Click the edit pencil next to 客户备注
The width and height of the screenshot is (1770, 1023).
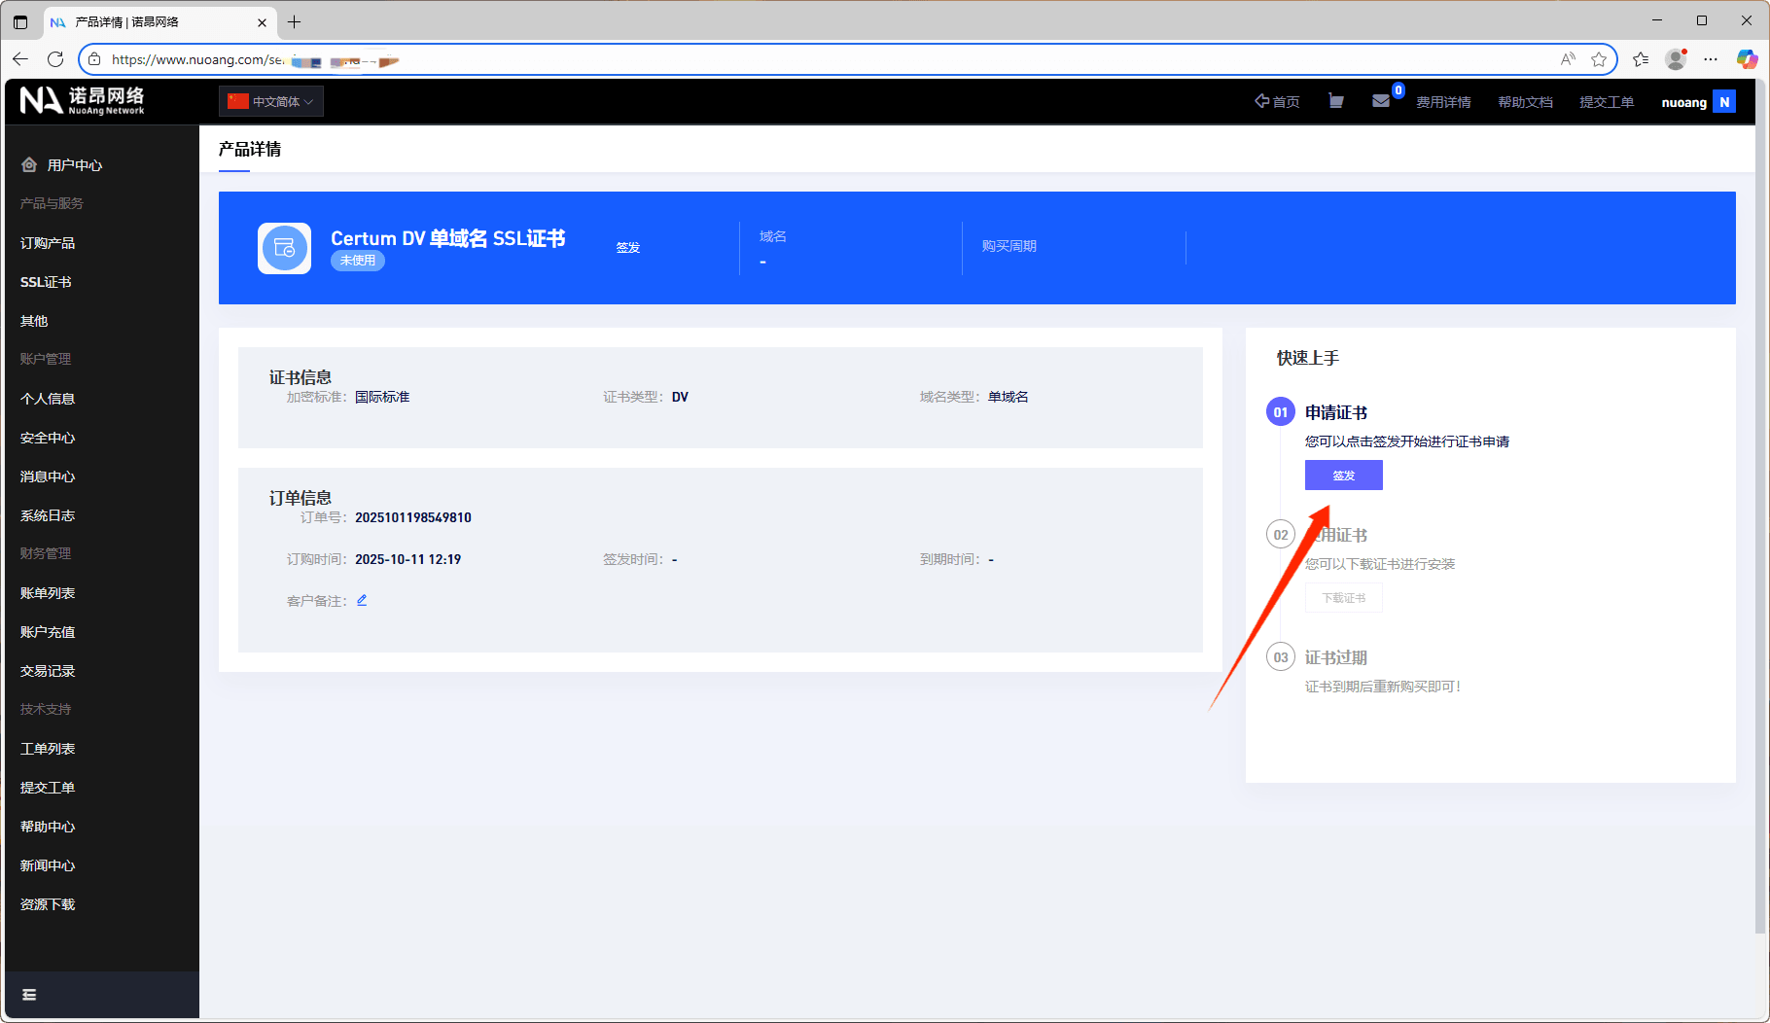(x=362, y=600)
